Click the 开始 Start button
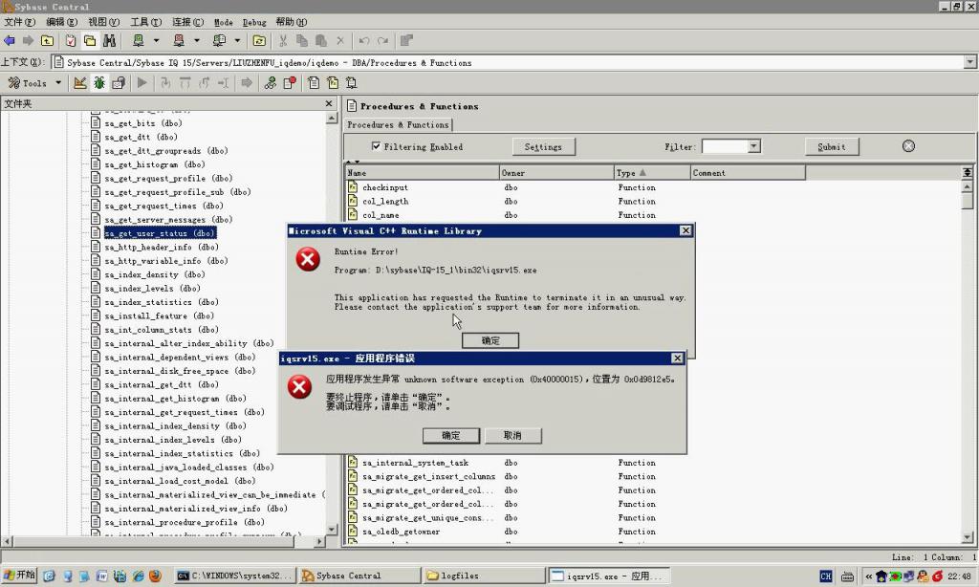 click(x=19, y=576)
